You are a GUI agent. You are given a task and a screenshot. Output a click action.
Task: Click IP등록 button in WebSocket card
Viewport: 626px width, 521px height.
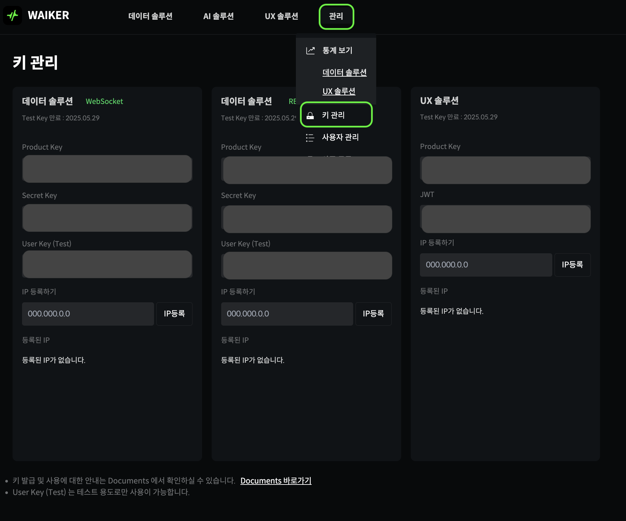pos(174,314)
